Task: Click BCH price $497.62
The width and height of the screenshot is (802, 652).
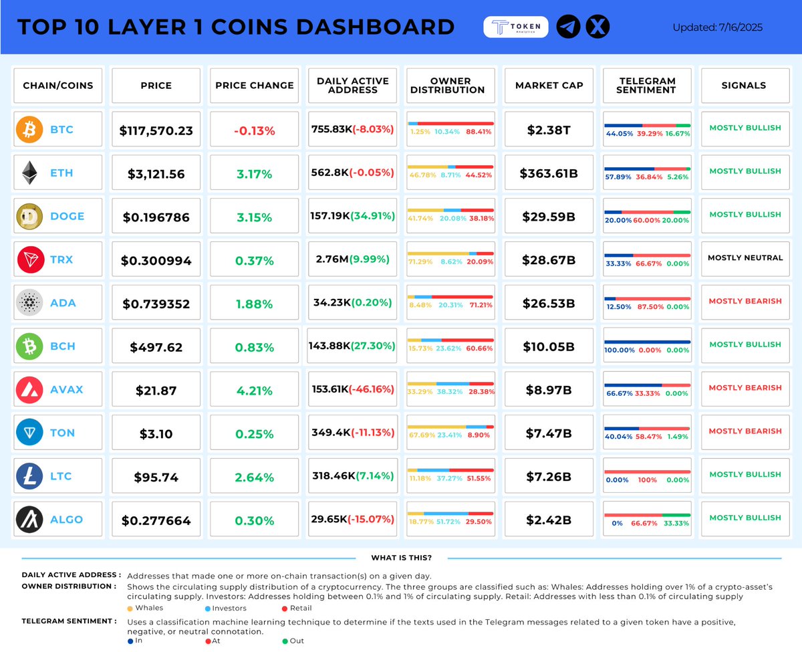Action: (x=156, y=348)
